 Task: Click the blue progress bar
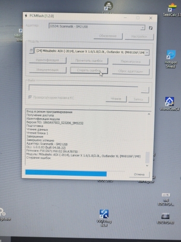point(66,173)
